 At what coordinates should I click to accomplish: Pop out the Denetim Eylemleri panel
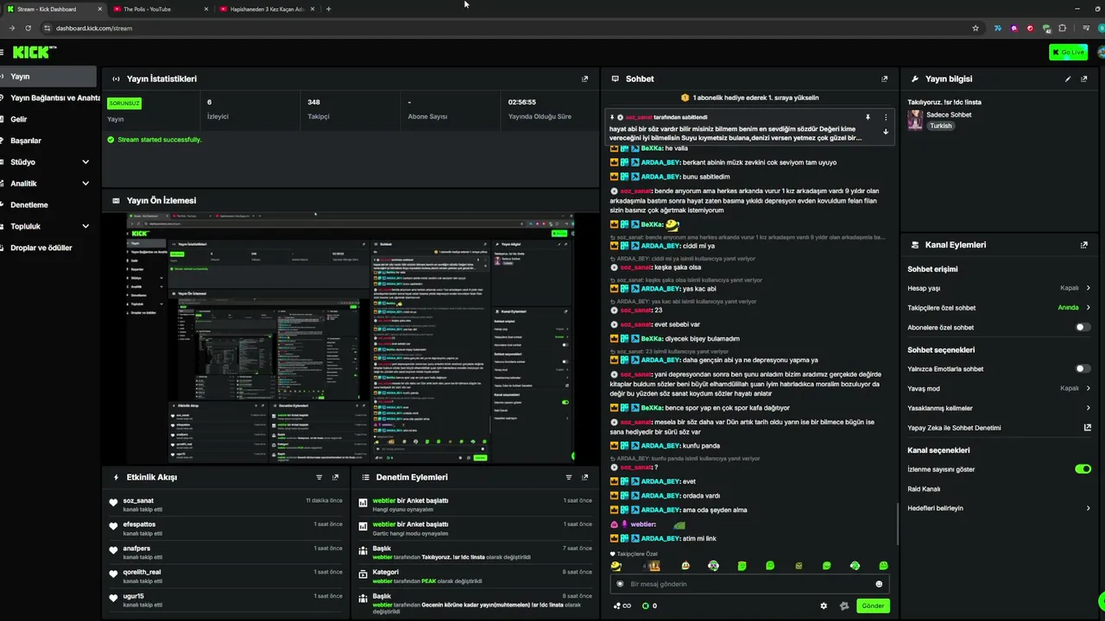pos(584,477)
